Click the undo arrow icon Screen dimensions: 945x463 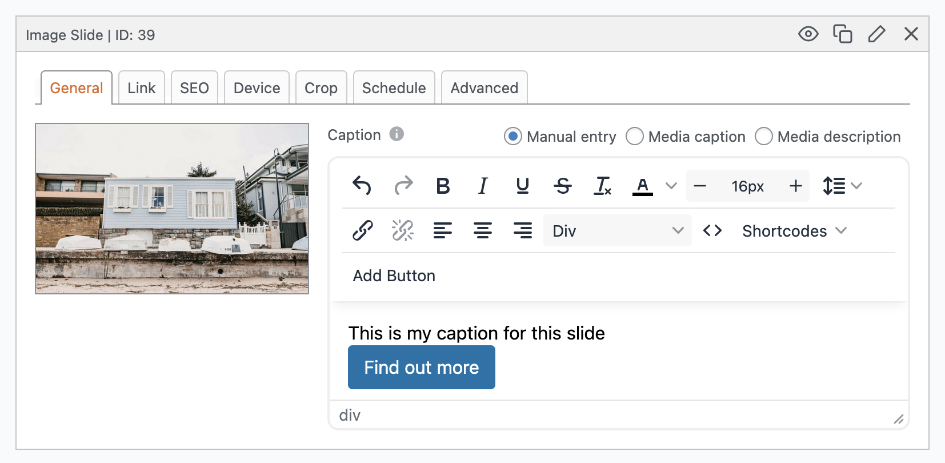click(362, 186)
